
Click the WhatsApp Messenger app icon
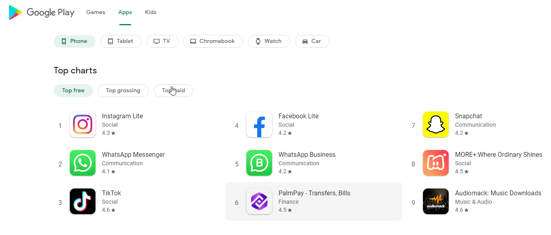[x=83, y=163]
